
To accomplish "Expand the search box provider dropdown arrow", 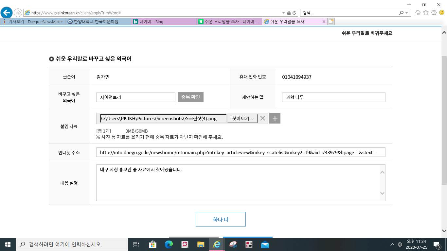I will point(407,13).
